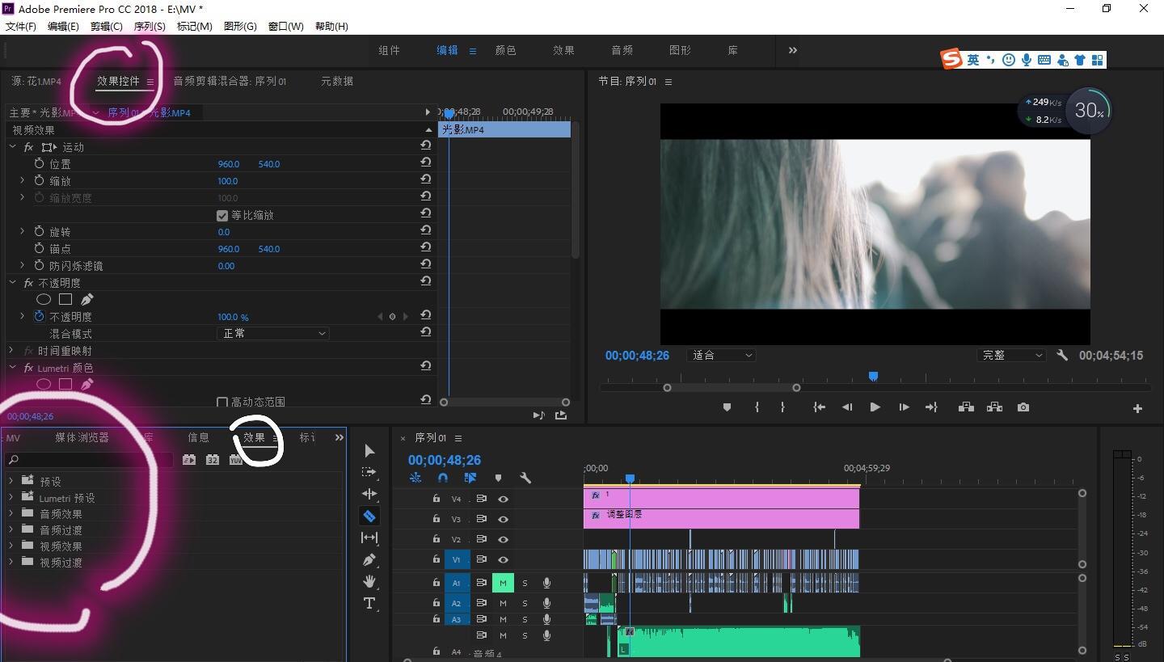This screenshot has width=1164, height=662.
Task: Click effects search field
Action: [x=89, y=459]
